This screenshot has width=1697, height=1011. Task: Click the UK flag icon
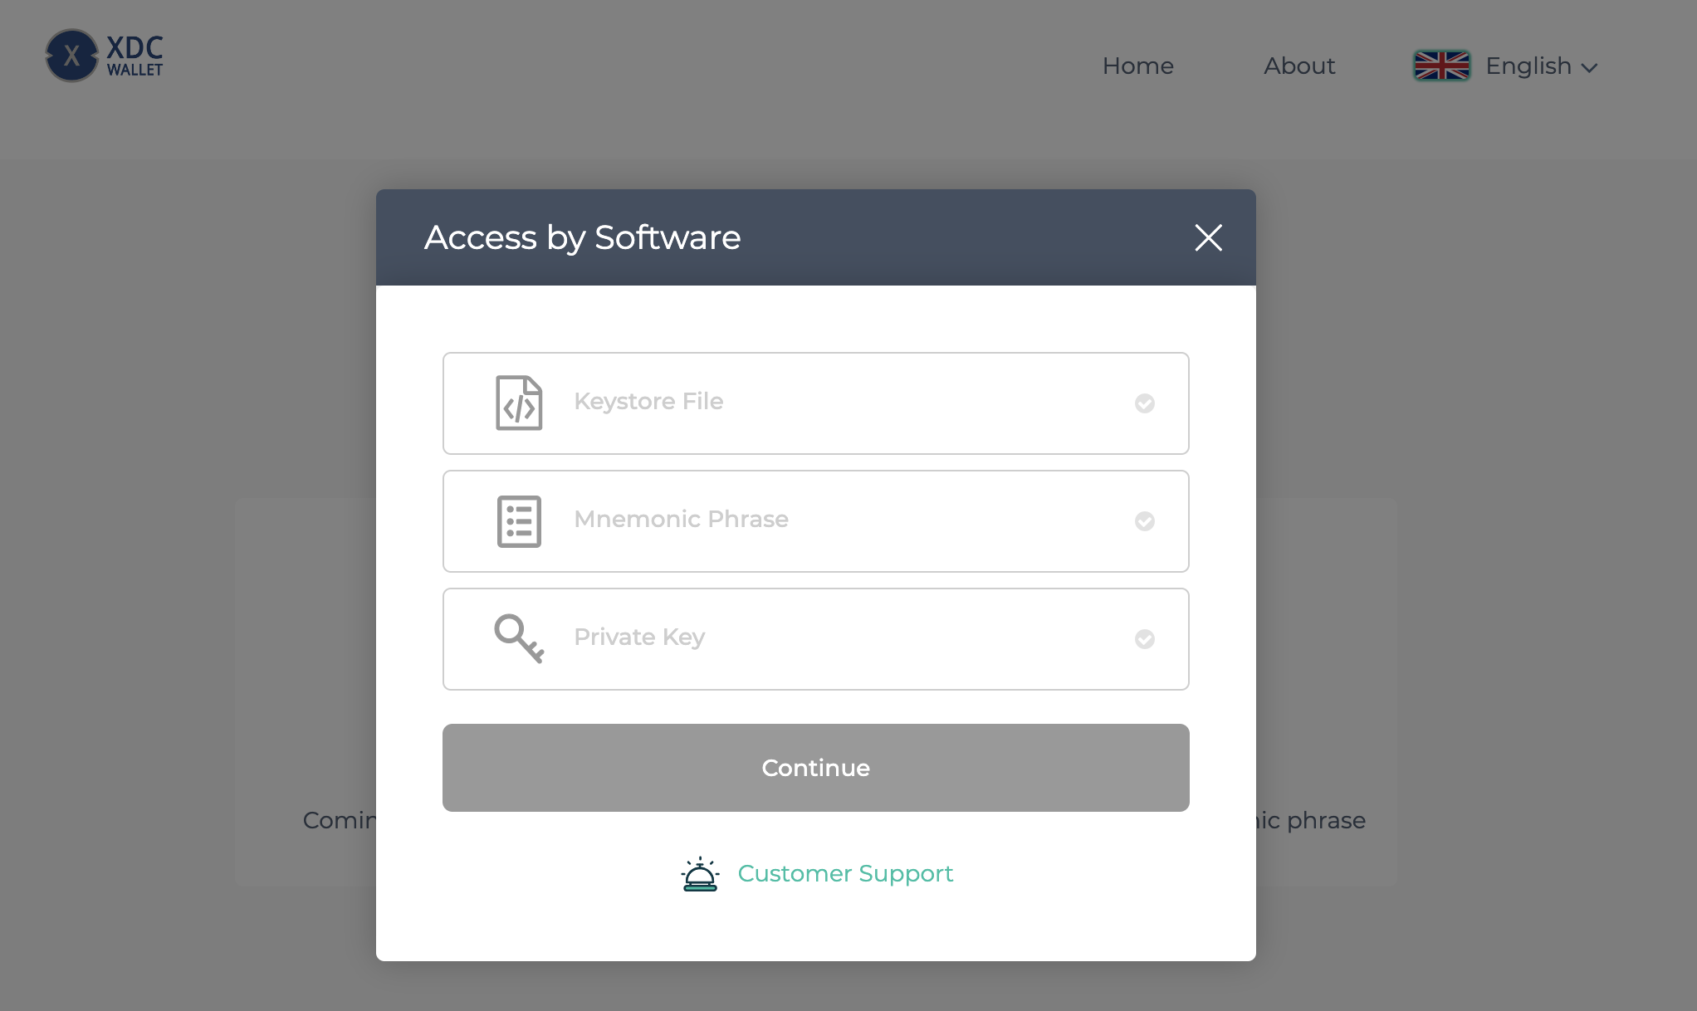coord(1441,66)
